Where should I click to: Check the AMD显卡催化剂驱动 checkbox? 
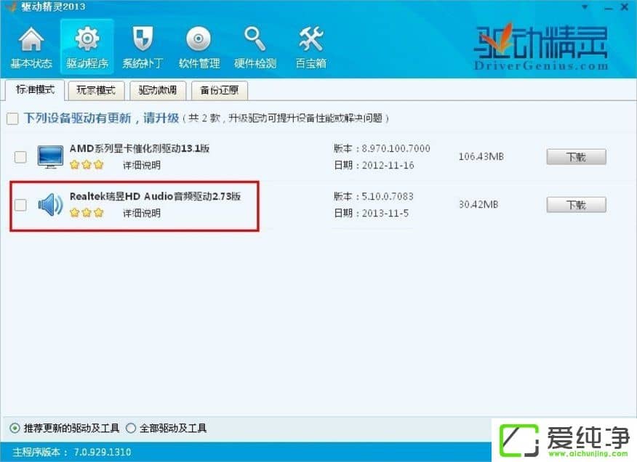coord(20,157)
